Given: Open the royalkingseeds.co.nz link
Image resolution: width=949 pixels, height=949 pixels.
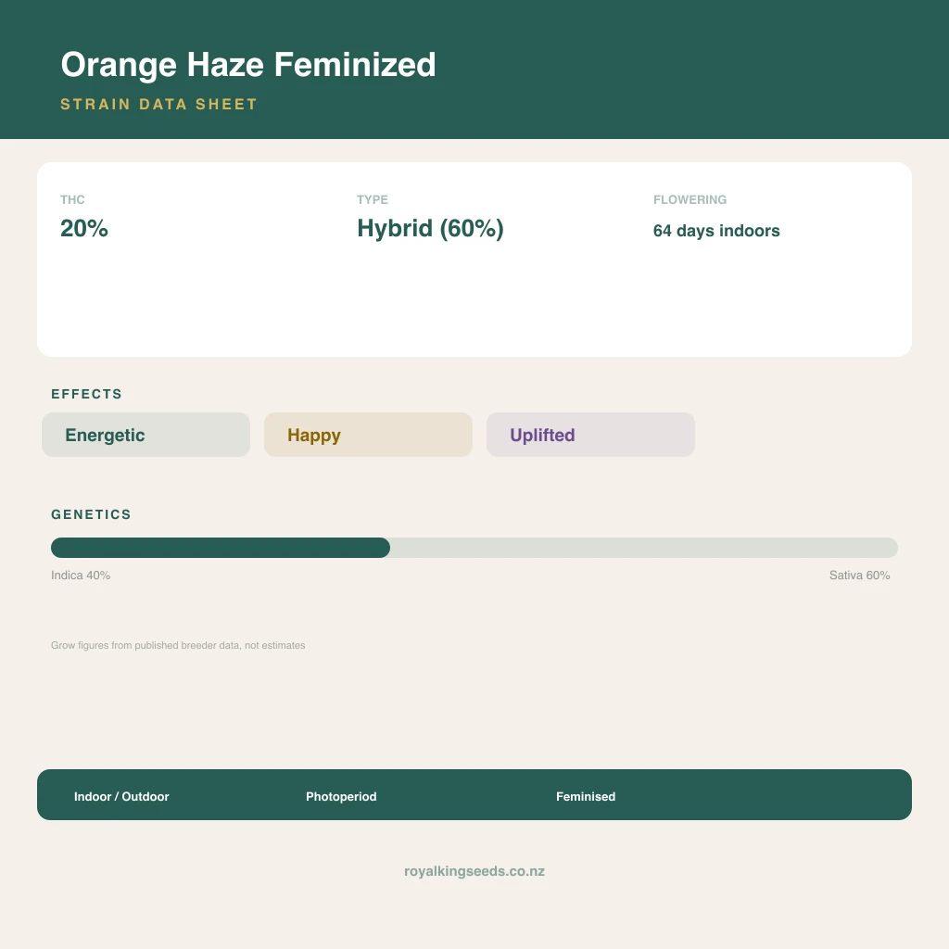Looking at the screenshot, I should [x=474, y=871].
